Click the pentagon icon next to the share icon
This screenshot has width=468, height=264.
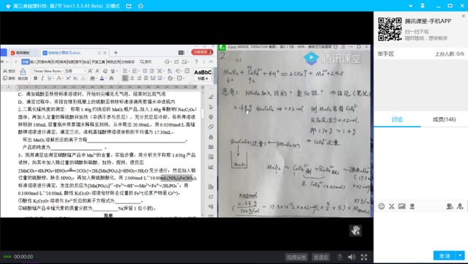click(140, 6)
